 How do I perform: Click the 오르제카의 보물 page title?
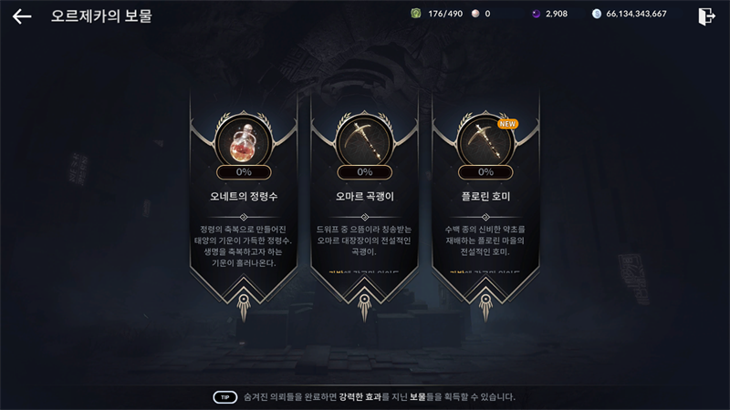101,15
